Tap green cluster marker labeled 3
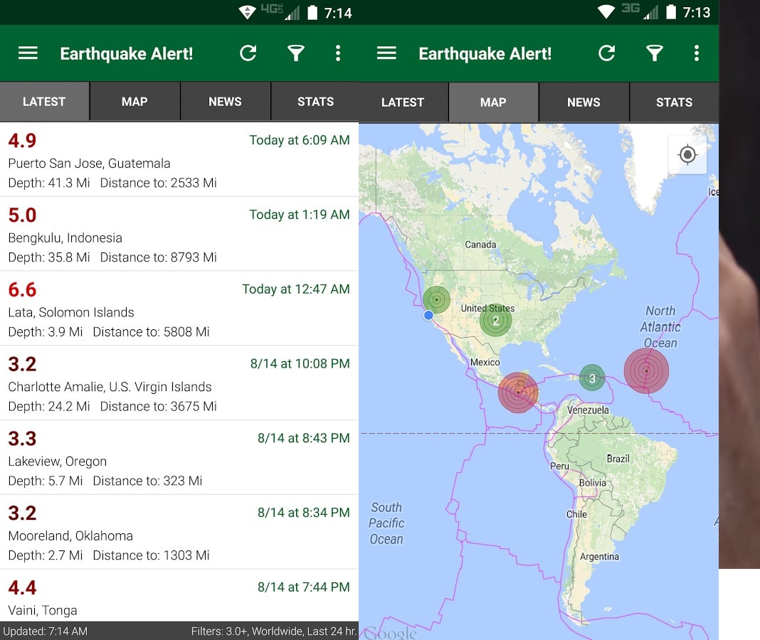This screenshot has height=640, width=760. [592, 378]
